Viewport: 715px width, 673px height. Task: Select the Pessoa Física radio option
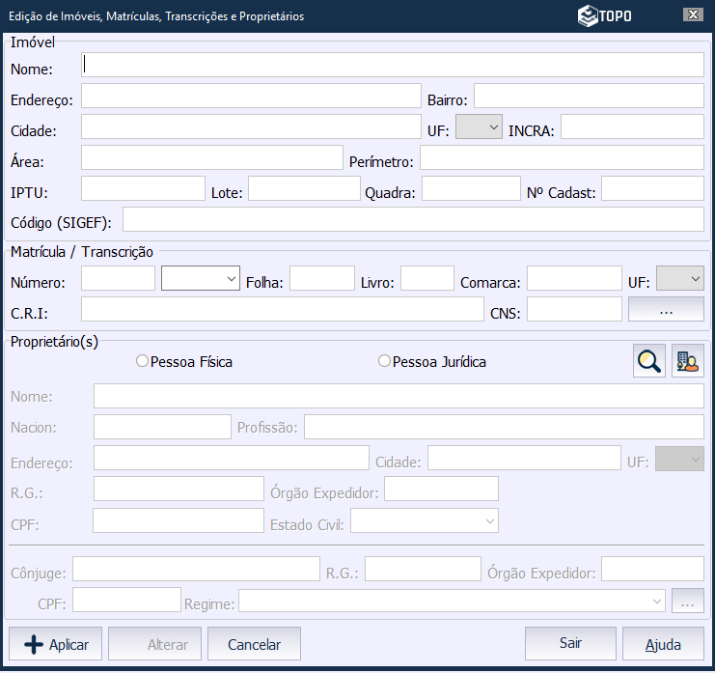143,362
